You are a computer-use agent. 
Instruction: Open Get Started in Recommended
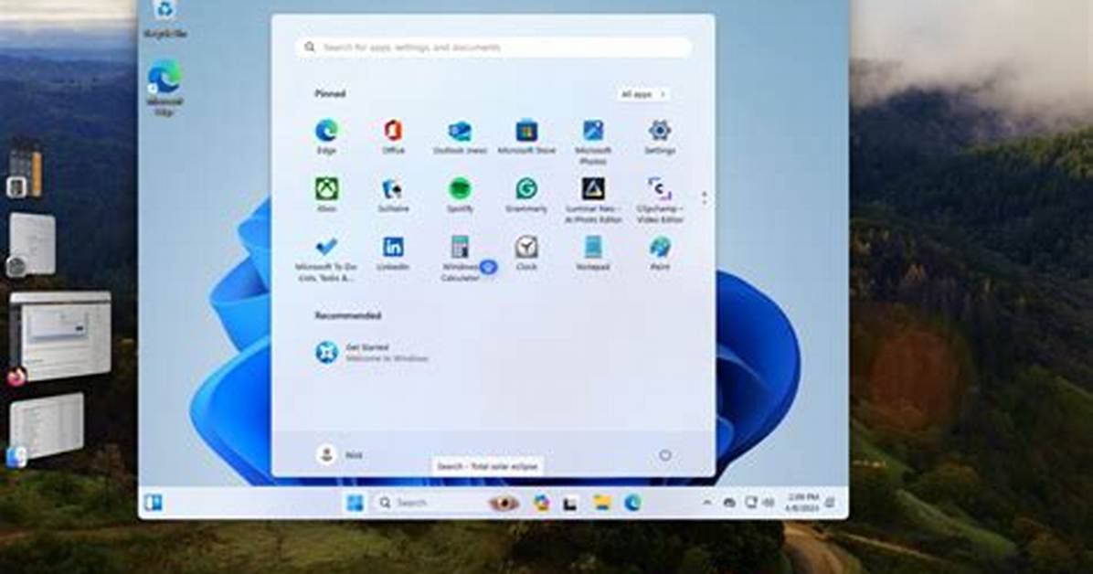(x=372, y=352)
